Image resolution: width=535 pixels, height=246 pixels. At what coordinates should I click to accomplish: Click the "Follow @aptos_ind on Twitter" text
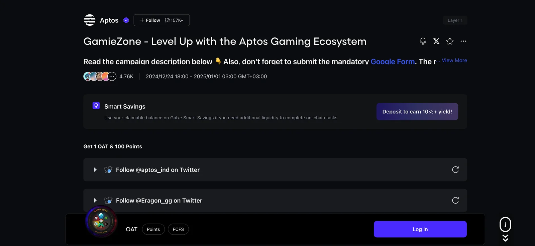tap(158, 170)
